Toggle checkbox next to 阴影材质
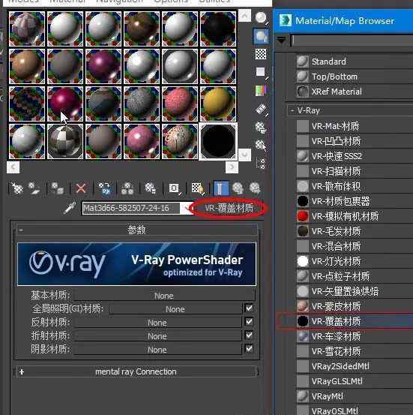Screen dimensions: 413x415 (x=249, y=348)
